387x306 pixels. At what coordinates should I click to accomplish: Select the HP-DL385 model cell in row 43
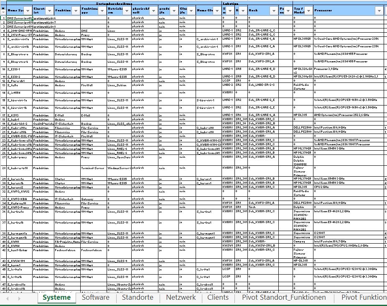(x=303, y=261)
